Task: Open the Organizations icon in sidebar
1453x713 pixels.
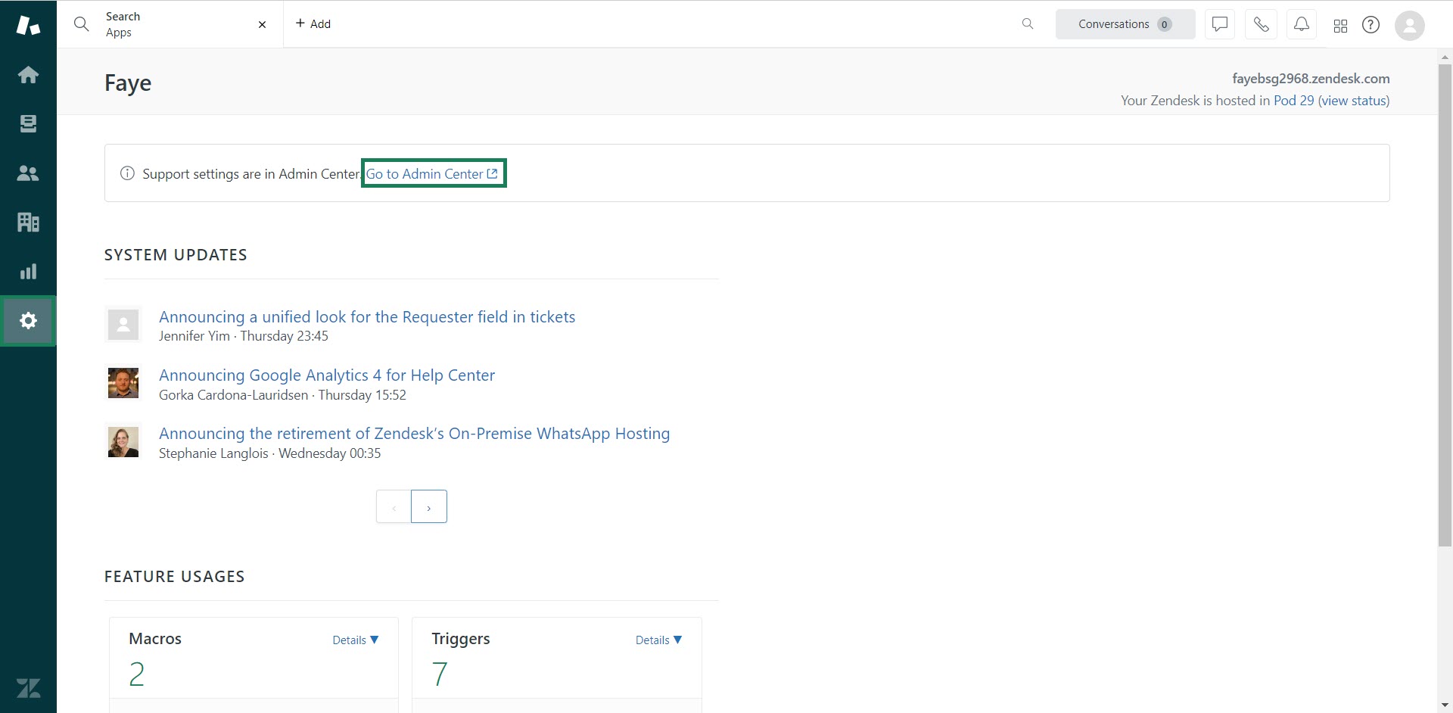Action: coord(28,223)
